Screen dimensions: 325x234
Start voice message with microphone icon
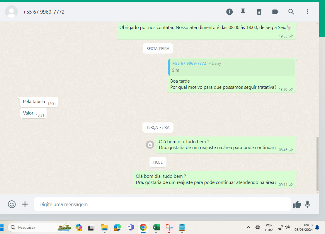pyautogui.click(x=307, y=204)
